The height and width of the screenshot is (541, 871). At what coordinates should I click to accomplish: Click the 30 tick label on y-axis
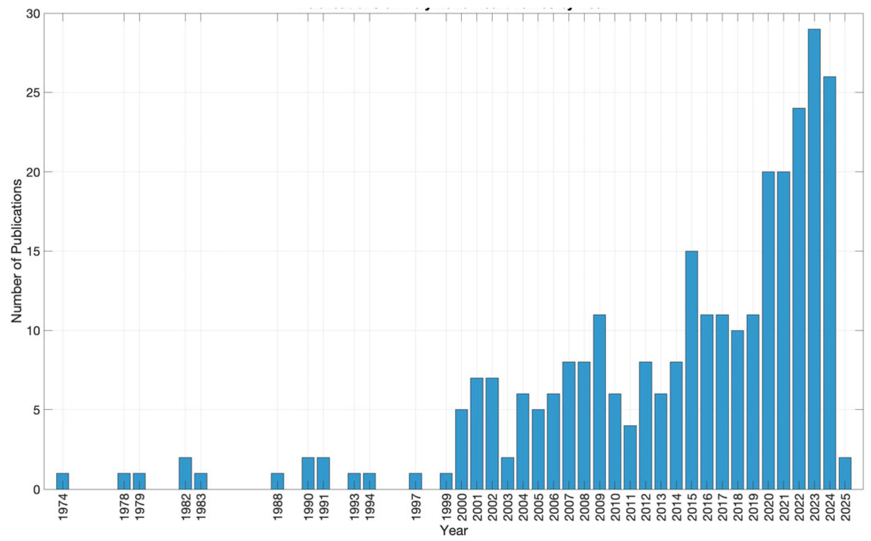pyautogui.click(x=33, y=14)
